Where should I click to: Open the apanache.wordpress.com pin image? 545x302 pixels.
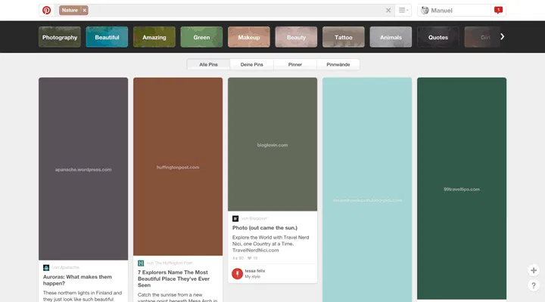pos(83,168)
